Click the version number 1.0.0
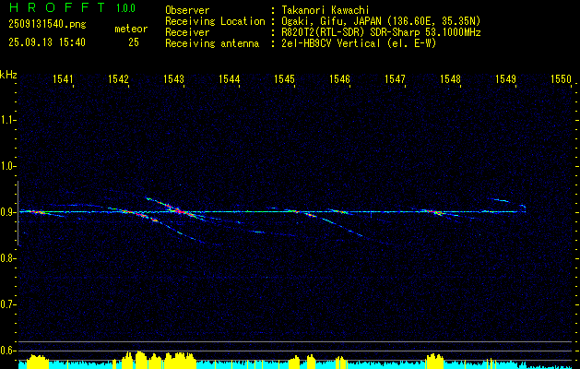This screenshot has width=580, height=369. [x=125, y=7]
